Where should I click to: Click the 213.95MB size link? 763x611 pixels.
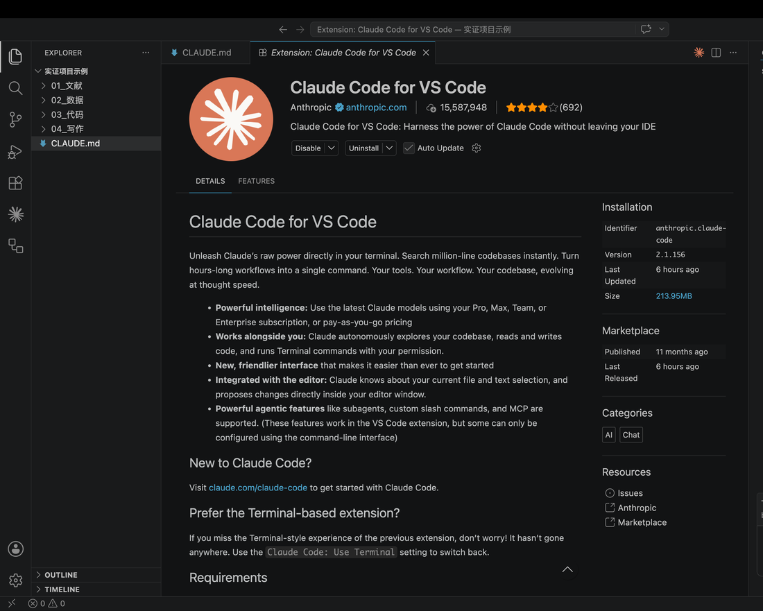pos(674,295)
